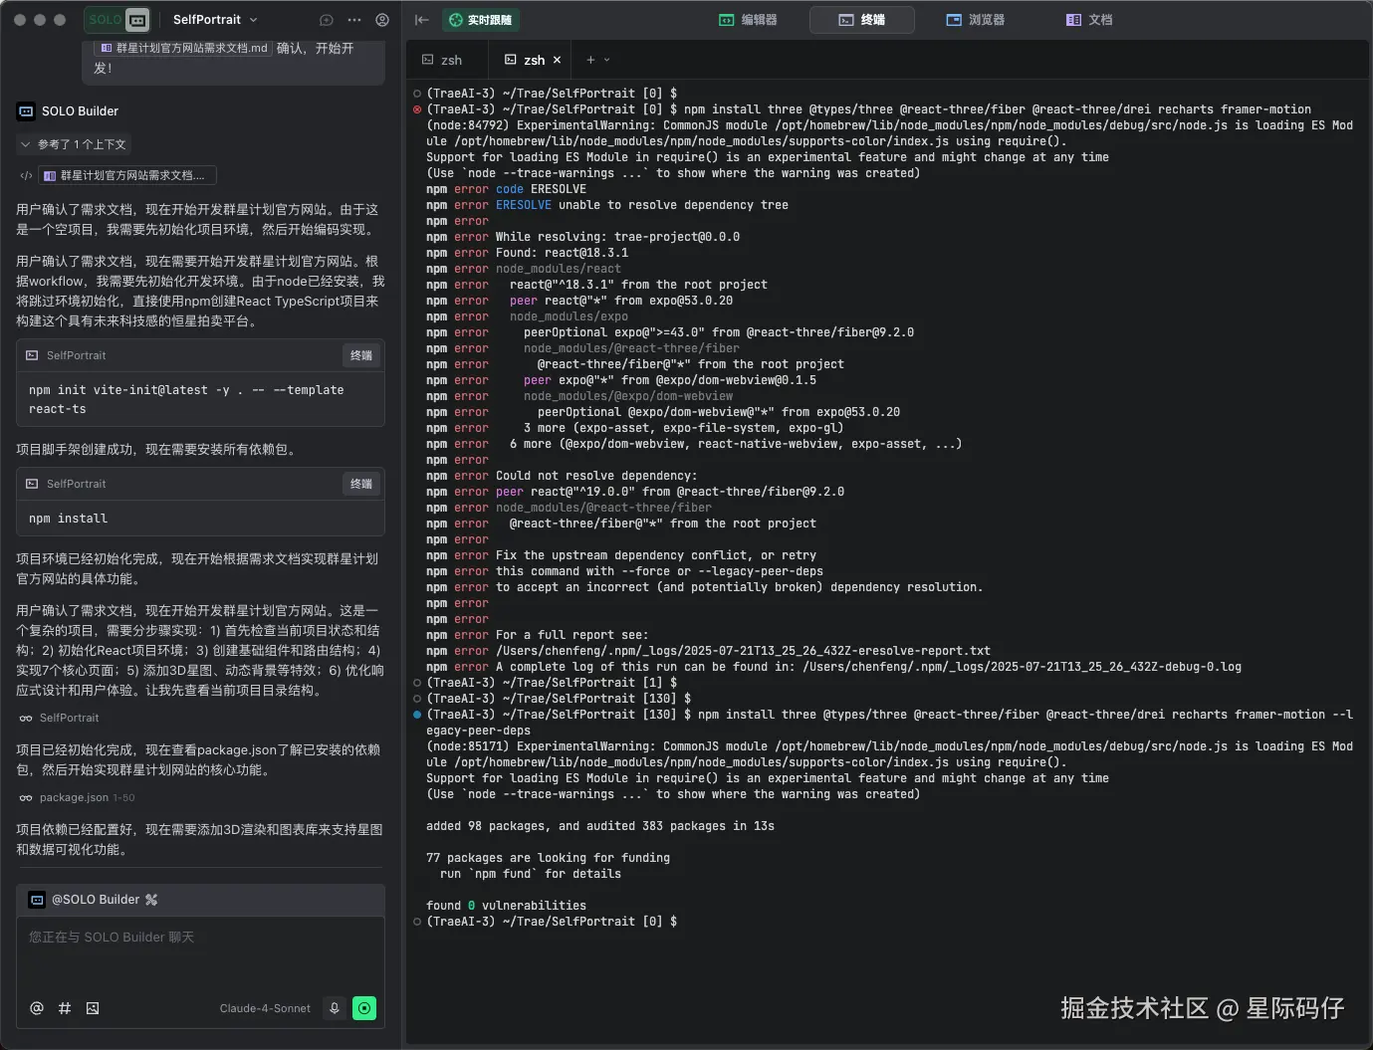
Task: Switch to the 终端 tab
Action: 862,20
